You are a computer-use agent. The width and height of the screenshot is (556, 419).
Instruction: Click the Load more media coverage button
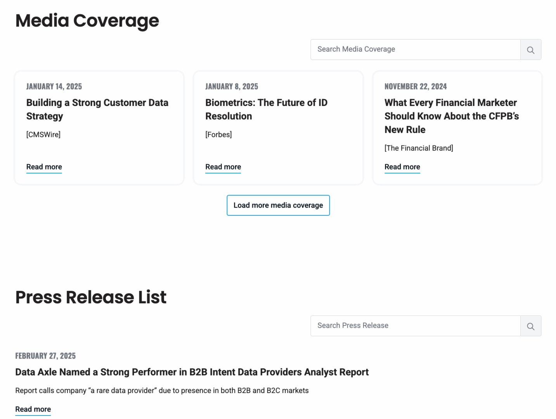pyautogui.click(x=278, y=205)
